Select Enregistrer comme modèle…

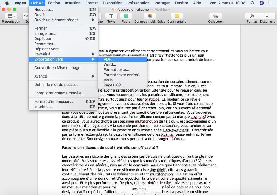63,93
